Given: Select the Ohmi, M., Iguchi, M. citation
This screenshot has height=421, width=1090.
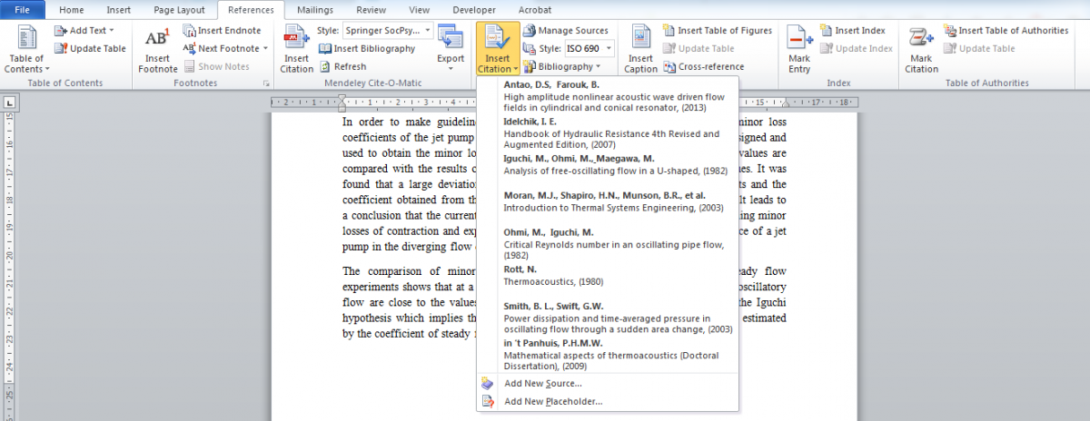Looking at the screenshot, I should pos(608,244).
